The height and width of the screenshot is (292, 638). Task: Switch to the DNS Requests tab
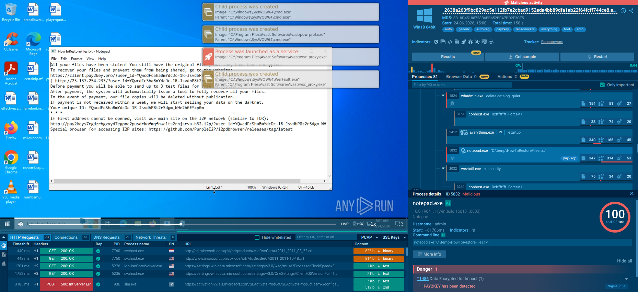click(x=112, y=237)
